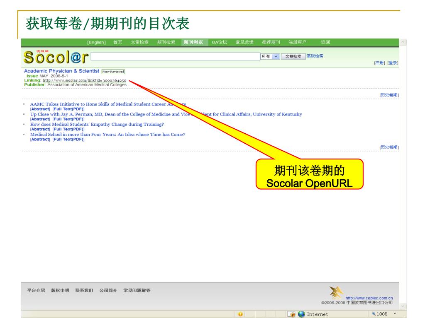Open Abstract of AAMC Takes Initiative article
The image size is (425, 318).
[x=40, y=109]
